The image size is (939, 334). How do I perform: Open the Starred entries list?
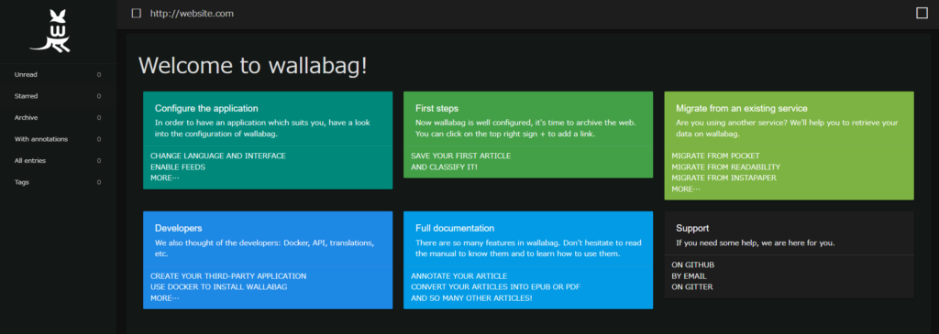click(x=58, y=96)
